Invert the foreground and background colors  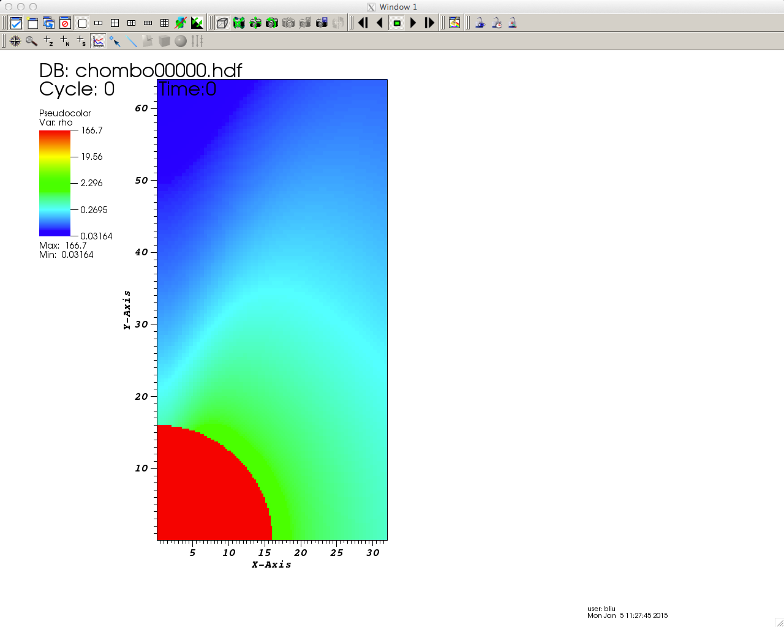click(197, 23)
